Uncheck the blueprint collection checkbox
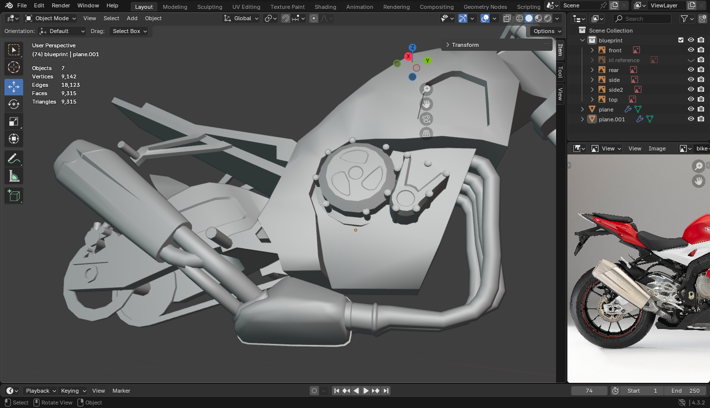Image resolution: width=710 pixels, height=408 pixels. (x=681, y=40)
